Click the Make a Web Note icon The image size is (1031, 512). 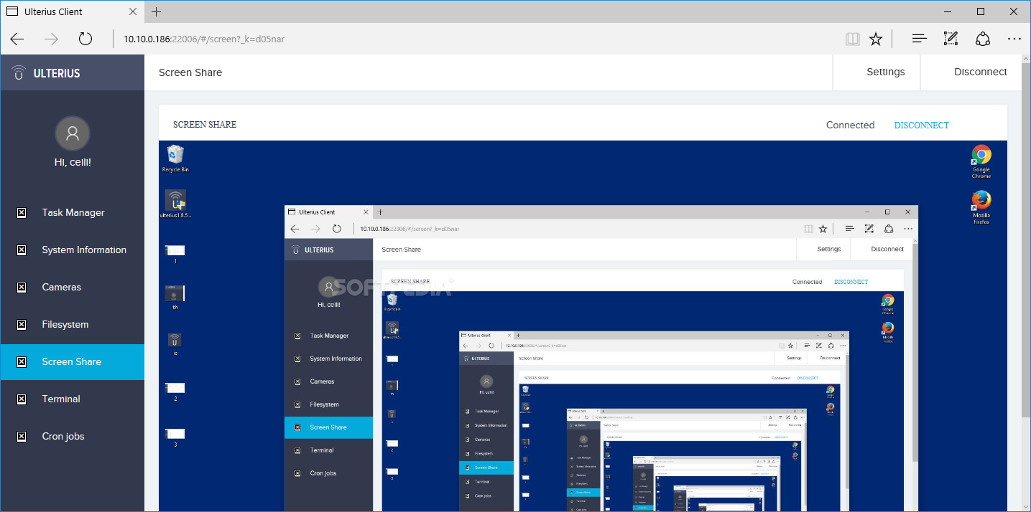pyautogui.click(x=951, y=39)
